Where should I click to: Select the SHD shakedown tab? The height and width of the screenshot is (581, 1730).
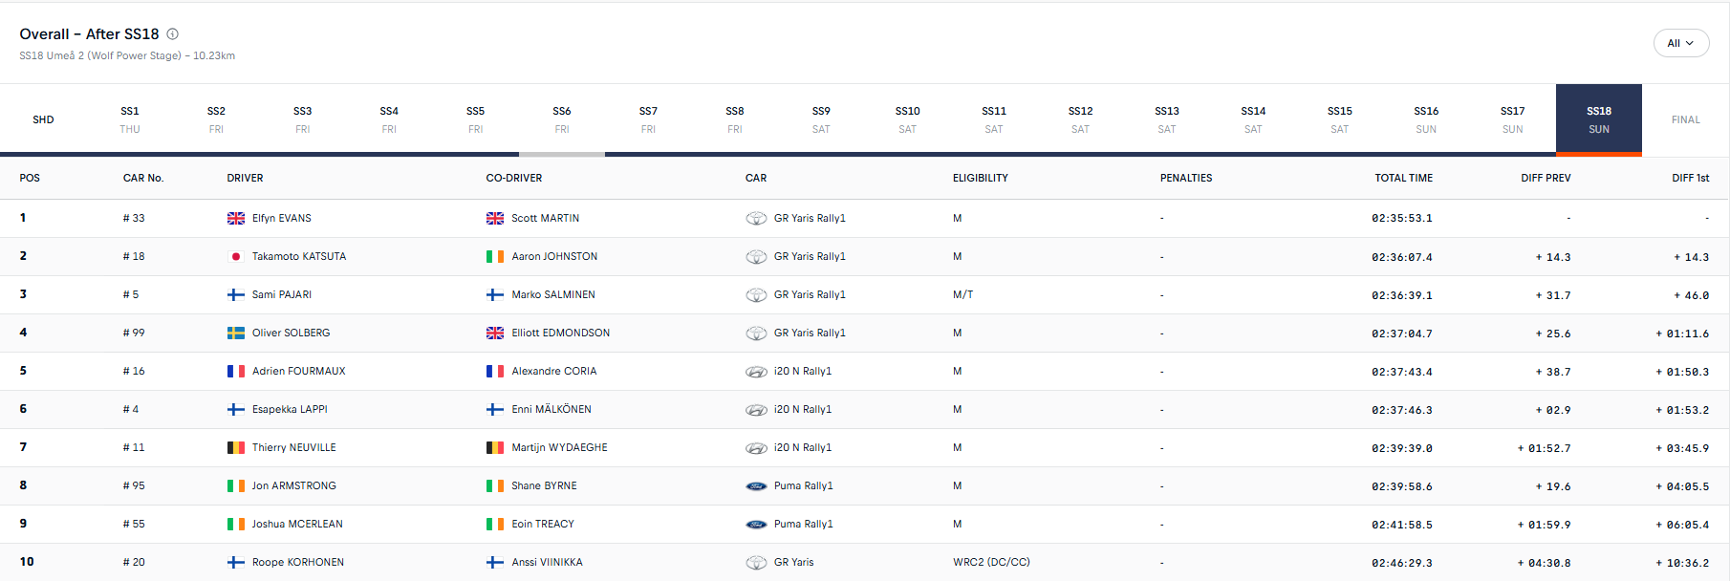[43, 119]
